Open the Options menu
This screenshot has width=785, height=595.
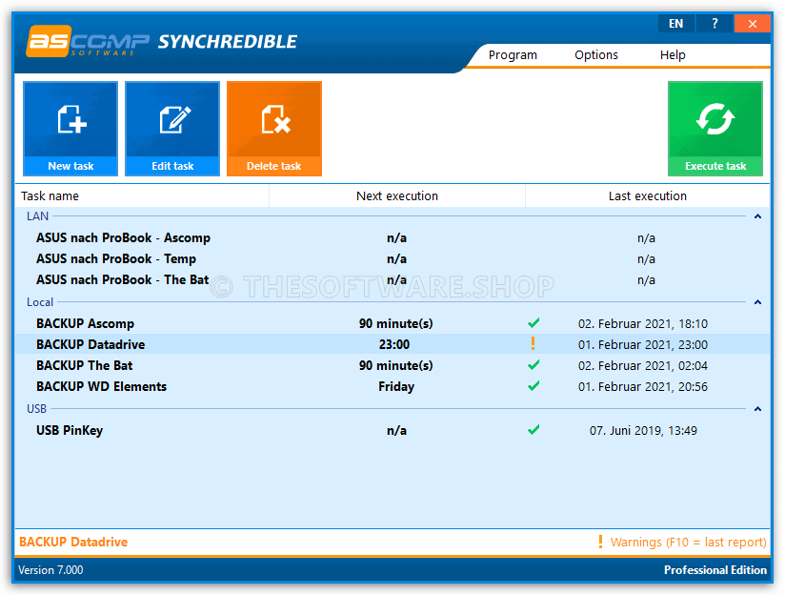[596, 54]
